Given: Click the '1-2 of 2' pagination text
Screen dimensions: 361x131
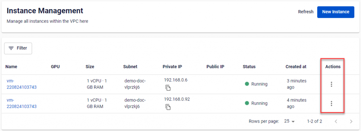Looking at the screenshot, I should coord(314,122).
